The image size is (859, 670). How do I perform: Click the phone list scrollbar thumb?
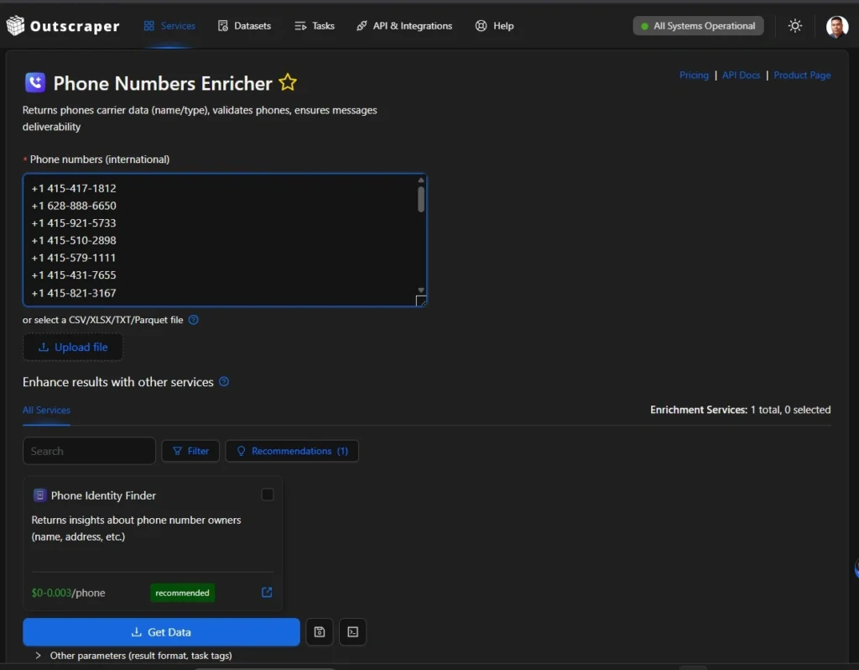tap(421, 199)
